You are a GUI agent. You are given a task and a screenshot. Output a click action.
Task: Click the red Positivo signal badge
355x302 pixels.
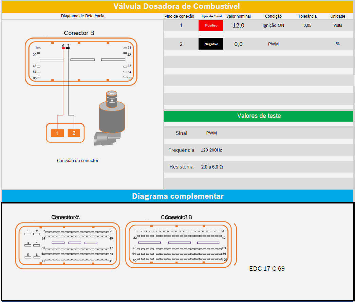(211, 25)
